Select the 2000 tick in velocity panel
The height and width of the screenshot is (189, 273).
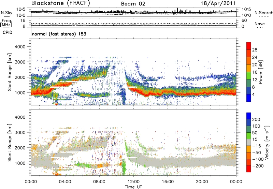pos(20,148)
